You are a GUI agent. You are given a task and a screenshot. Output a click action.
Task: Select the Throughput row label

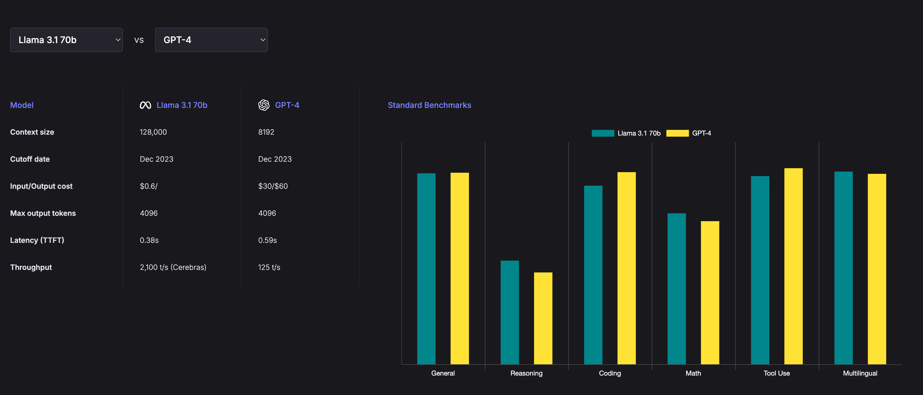click(31, 267)
